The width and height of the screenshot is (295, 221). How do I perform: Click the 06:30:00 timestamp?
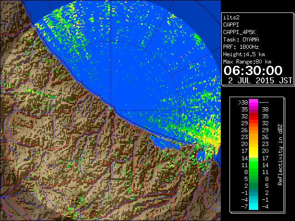[253, 70]
